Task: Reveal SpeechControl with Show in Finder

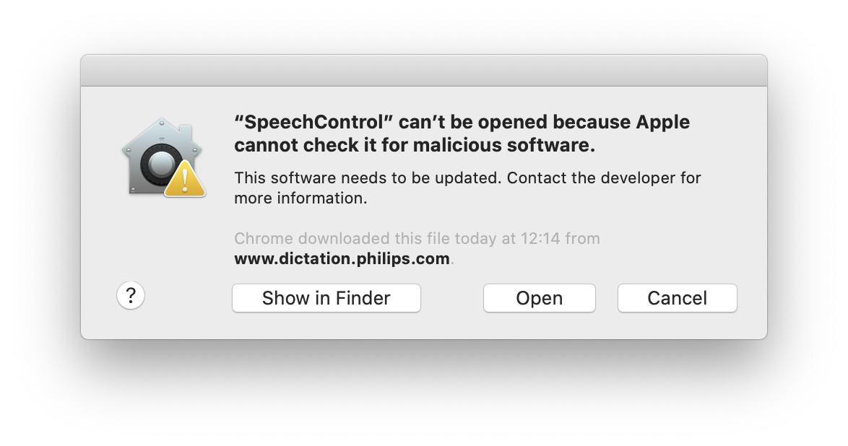Action: (326, 298)
